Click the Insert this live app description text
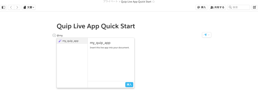The image size is (258, 90). point(110,48)
